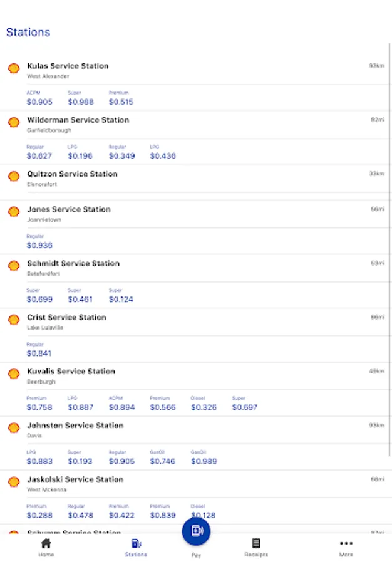392x564 pixels.
Task: Click Johnston LPG price $0.883
Action: coord(39,461)
